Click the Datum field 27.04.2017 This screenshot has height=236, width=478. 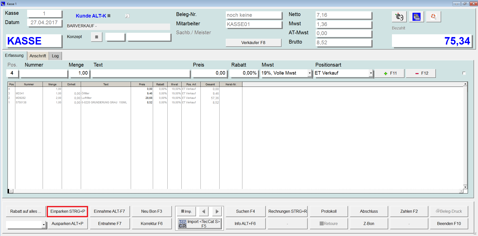coord(44,23)
